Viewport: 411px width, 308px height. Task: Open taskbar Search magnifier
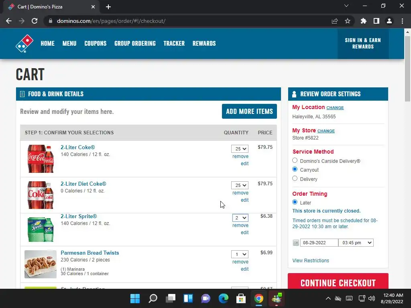153,298
